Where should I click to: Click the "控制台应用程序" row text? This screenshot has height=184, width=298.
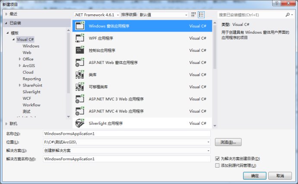[x=102, y=51]
